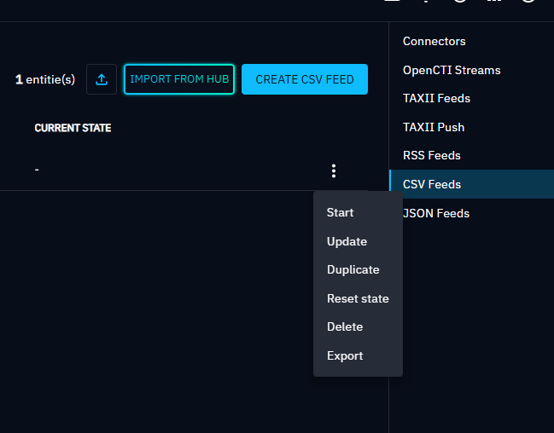Click the upload import file icon
This screenshot has width=554, height=433.
coord(102,79)
